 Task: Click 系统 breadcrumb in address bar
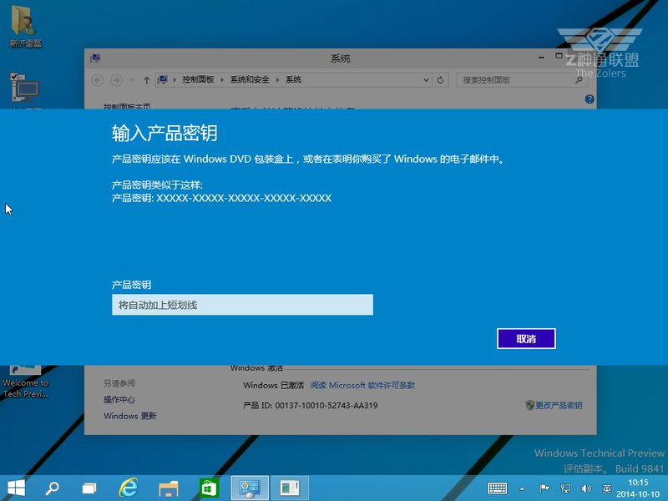point(294,79)
